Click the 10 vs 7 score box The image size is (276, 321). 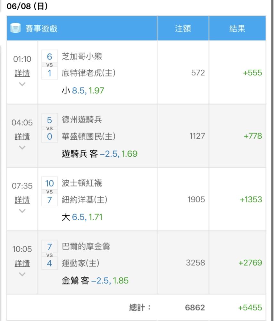[49, 191]
